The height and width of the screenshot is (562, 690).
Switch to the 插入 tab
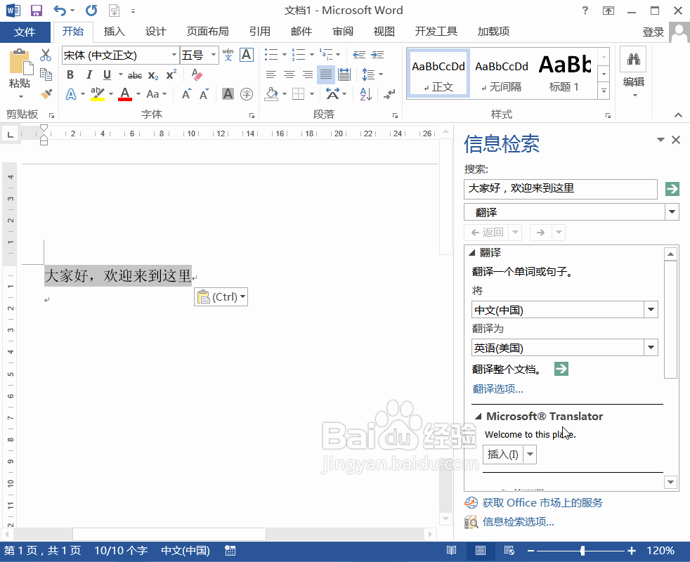click(115, 32)
